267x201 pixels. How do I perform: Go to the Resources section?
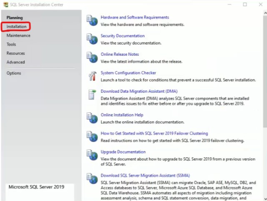(16, 53)
